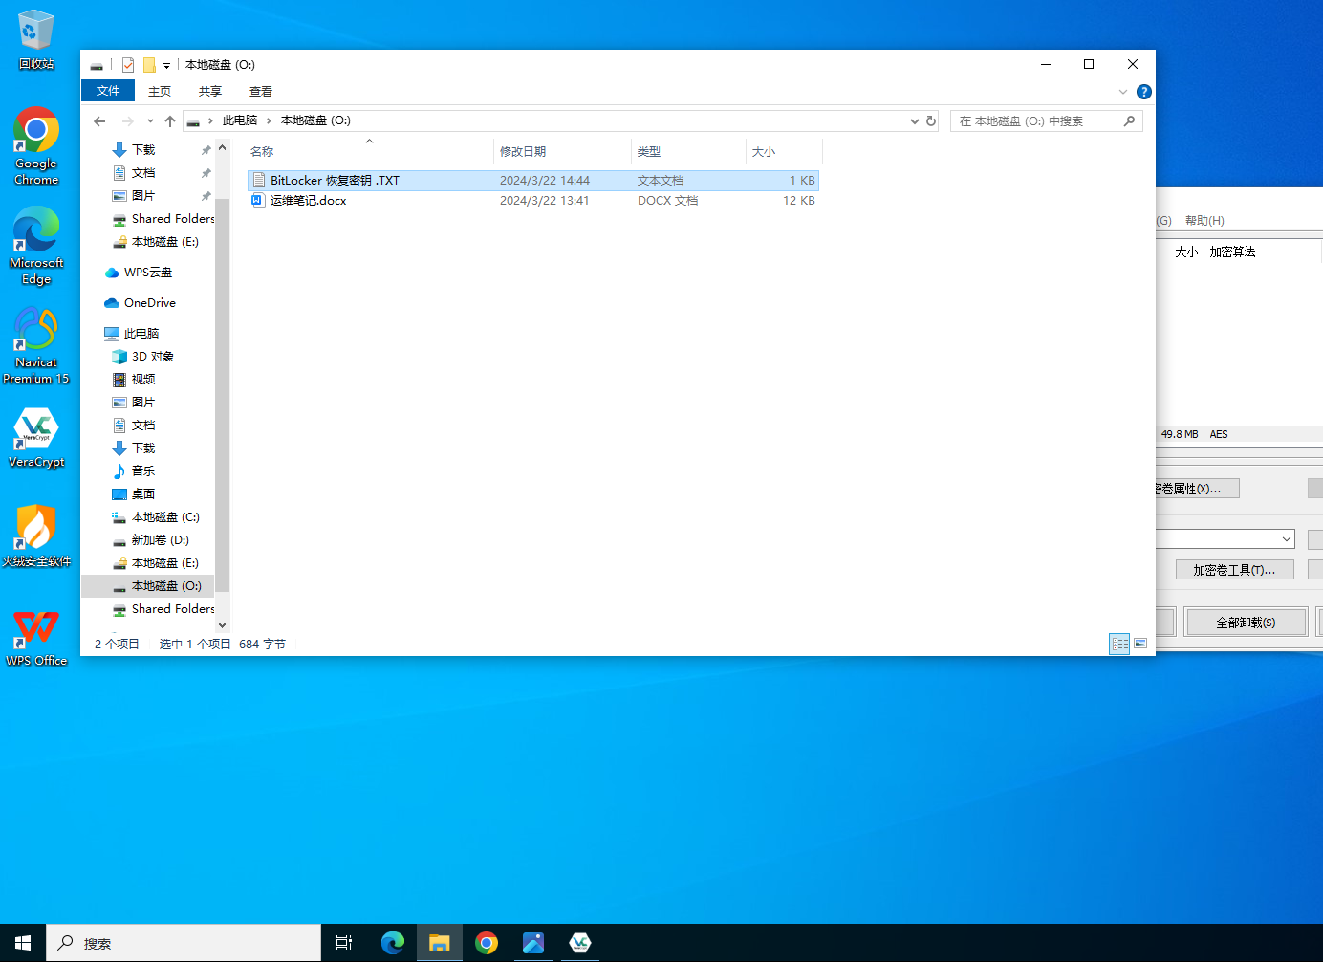The height and width of the screenshot is (962, 1323).
Task: Select 本地磁盘 (O:) in navigation pane
Action: tap(148, 586)
